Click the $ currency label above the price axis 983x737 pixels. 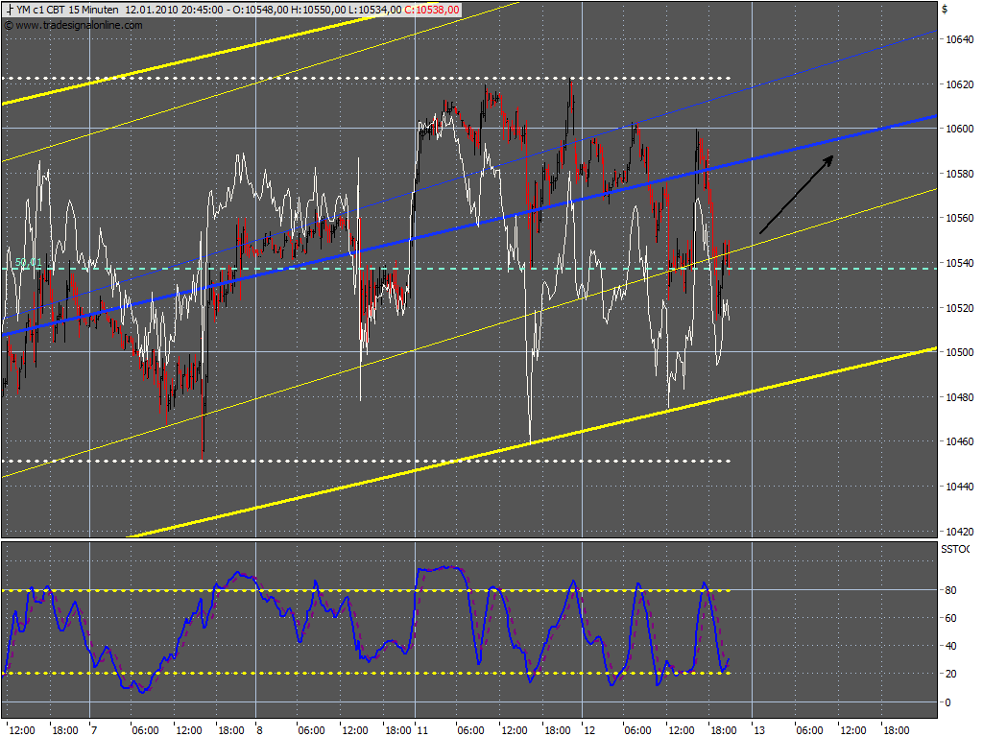tap(945, 10)
